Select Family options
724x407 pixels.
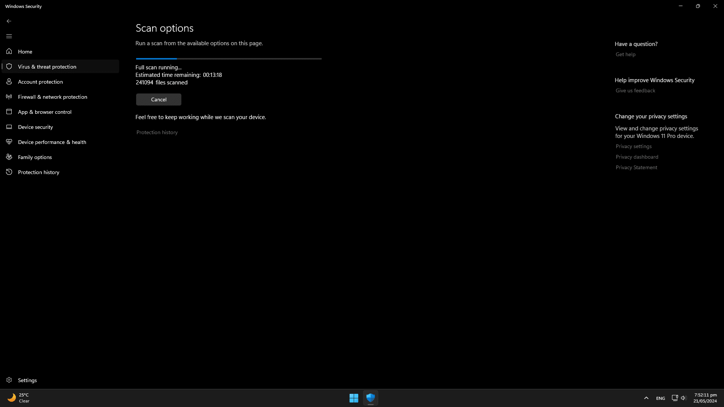tap(60, 157)
